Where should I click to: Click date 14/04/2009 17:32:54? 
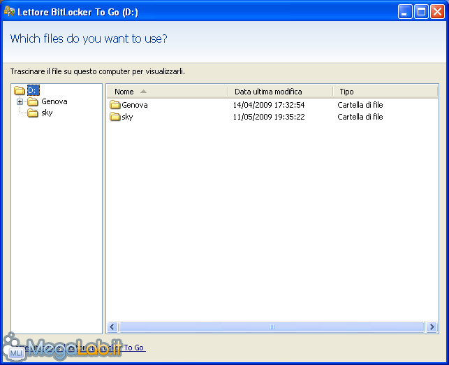click(269, 105)
